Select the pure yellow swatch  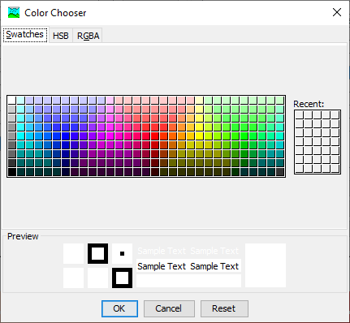click(x=199, y=136)
